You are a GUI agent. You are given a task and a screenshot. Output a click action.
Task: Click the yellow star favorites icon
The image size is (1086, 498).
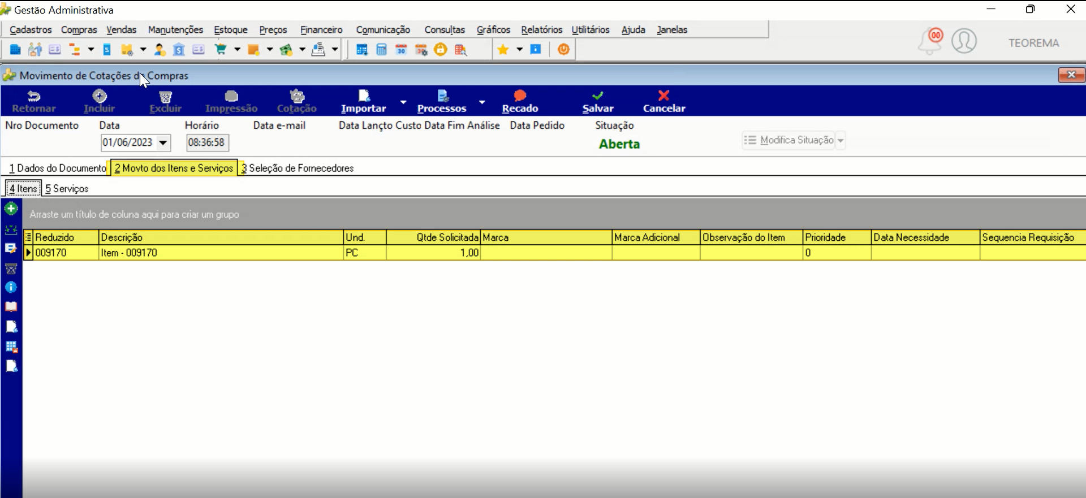pos(503,50)
